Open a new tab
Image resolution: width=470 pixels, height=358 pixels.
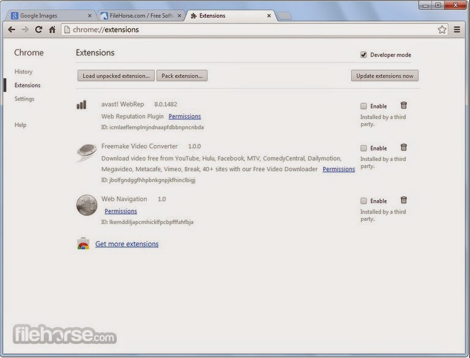point(285,16)
